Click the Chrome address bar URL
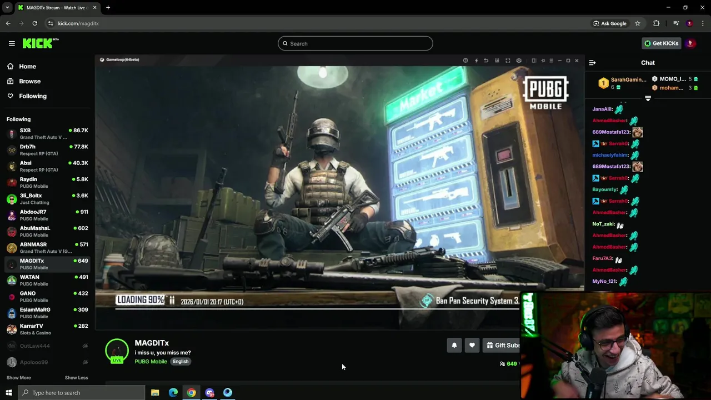 pyautogui.click(x=78, y=23)
